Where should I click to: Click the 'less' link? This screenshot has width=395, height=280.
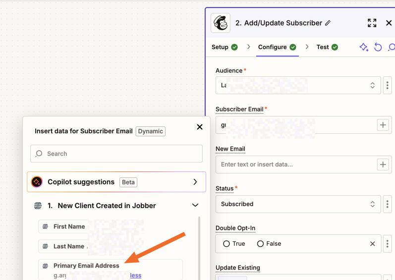coord(135,276)
